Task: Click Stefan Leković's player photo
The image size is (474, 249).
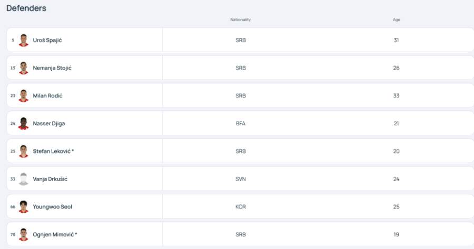Action: (23, 151)
